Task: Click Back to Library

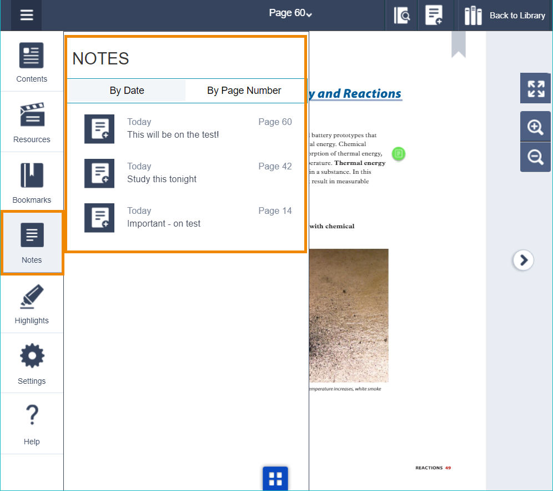Action: 504,16
